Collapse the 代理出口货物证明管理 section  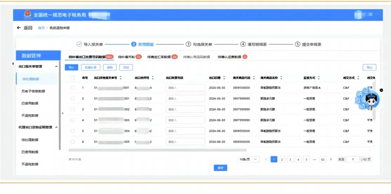click(x=57, y=127)
